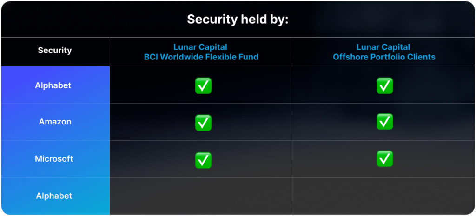Click Alphabet's green checkmark under Offshore Portfolio Clients
The height and width of the screenshot is (216, 476).
point(384,85)
